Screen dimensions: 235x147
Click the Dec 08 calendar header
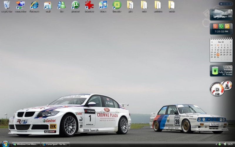tap(221, 42)
